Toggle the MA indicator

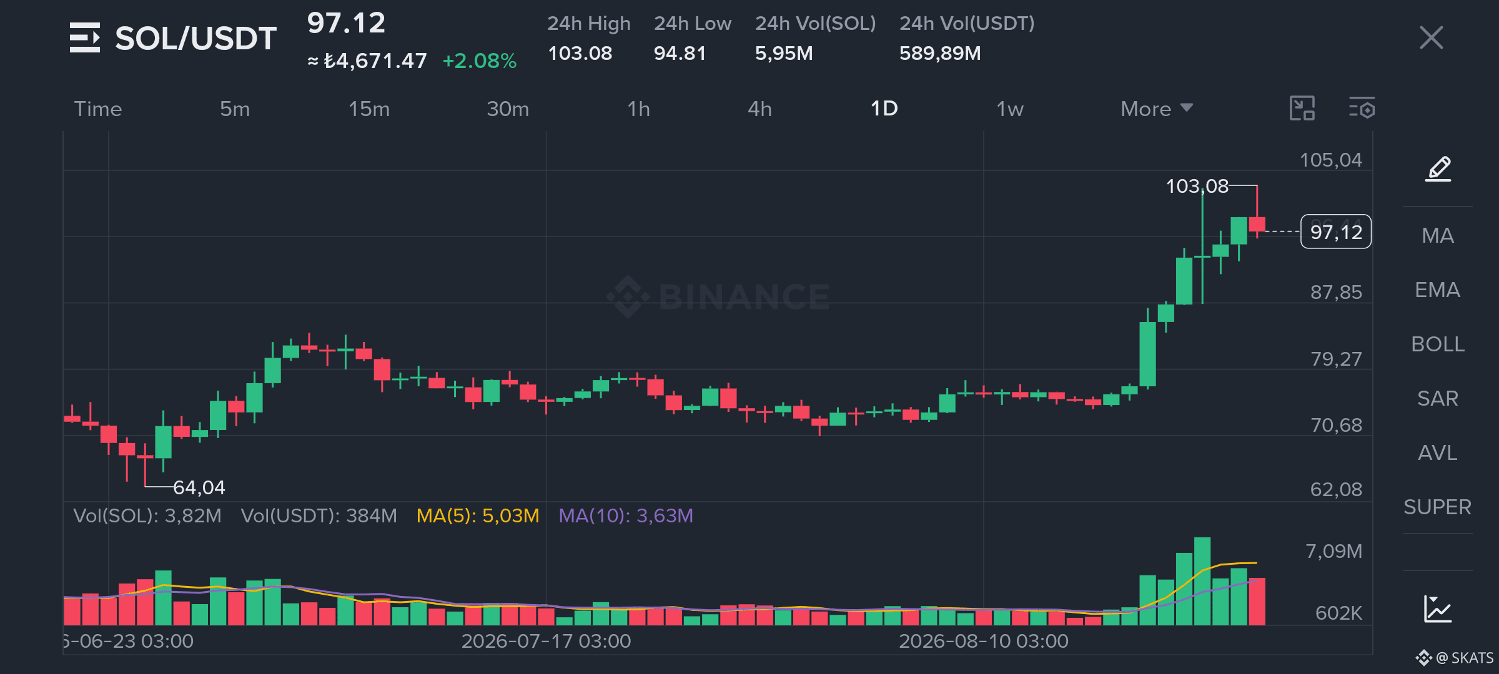[x=1438, y=235]
